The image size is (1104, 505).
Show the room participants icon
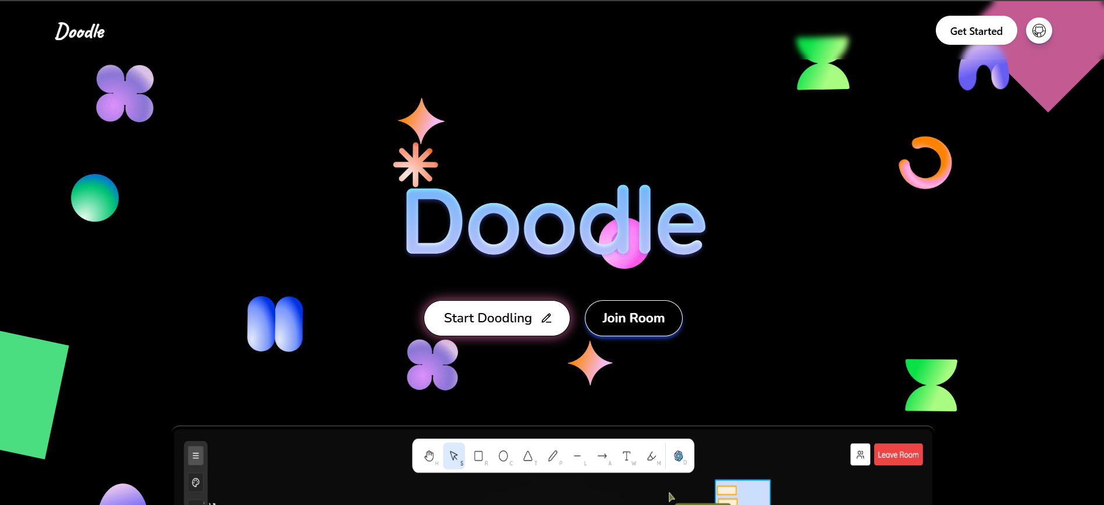[860, 454]
